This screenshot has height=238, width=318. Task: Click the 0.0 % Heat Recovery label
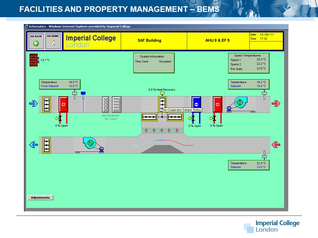click(x=162, y=90)
